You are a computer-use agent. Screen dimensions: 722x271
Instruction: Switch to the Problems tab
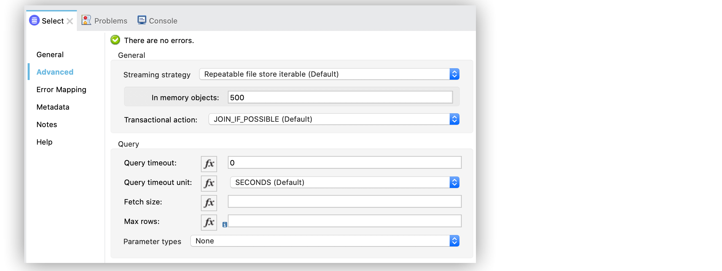point(104,21)
